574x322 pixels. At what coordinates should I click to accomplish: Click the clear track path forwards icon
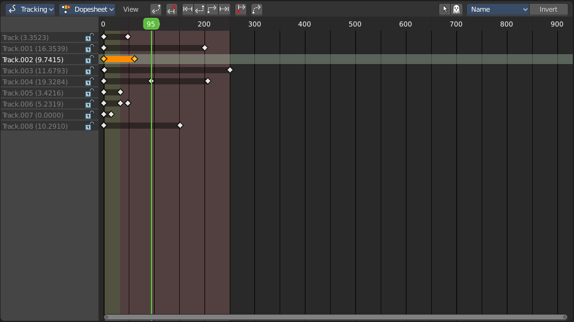pyautogui.click(x=241, y=9)
